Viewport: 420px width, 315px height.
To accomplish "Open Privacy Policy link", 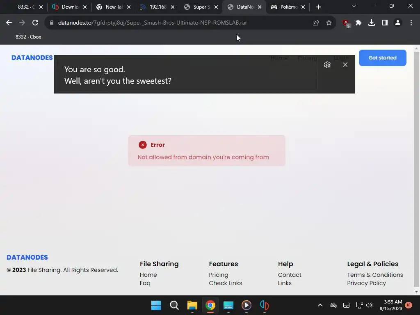I will tap(366, 283).
